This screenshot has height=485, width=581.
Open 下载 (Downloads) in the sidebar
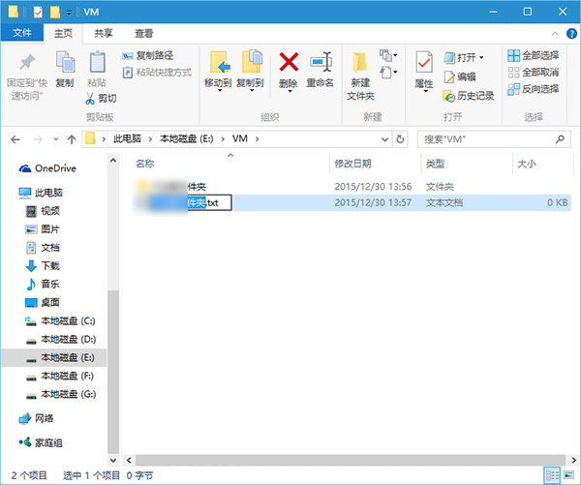coord(43,265)
